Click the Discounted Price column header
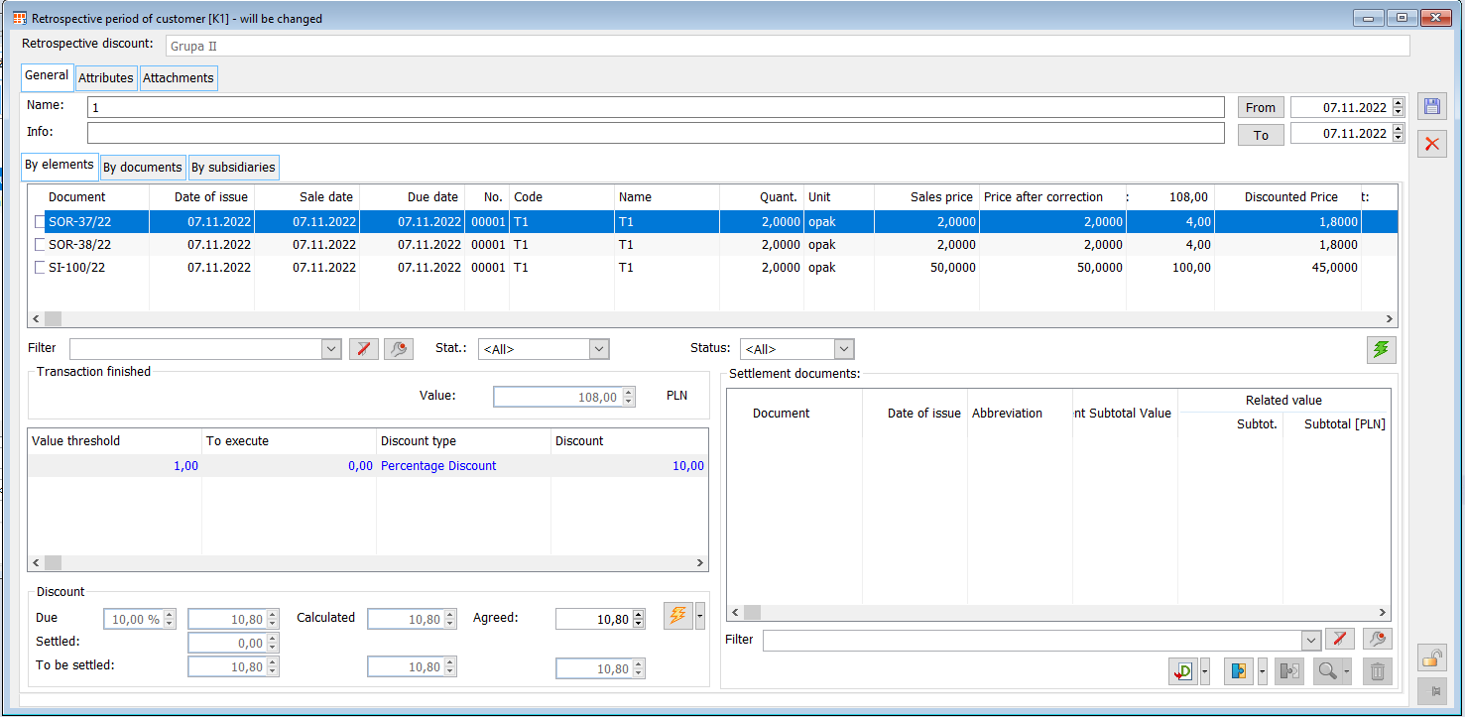 (1288, 197)
